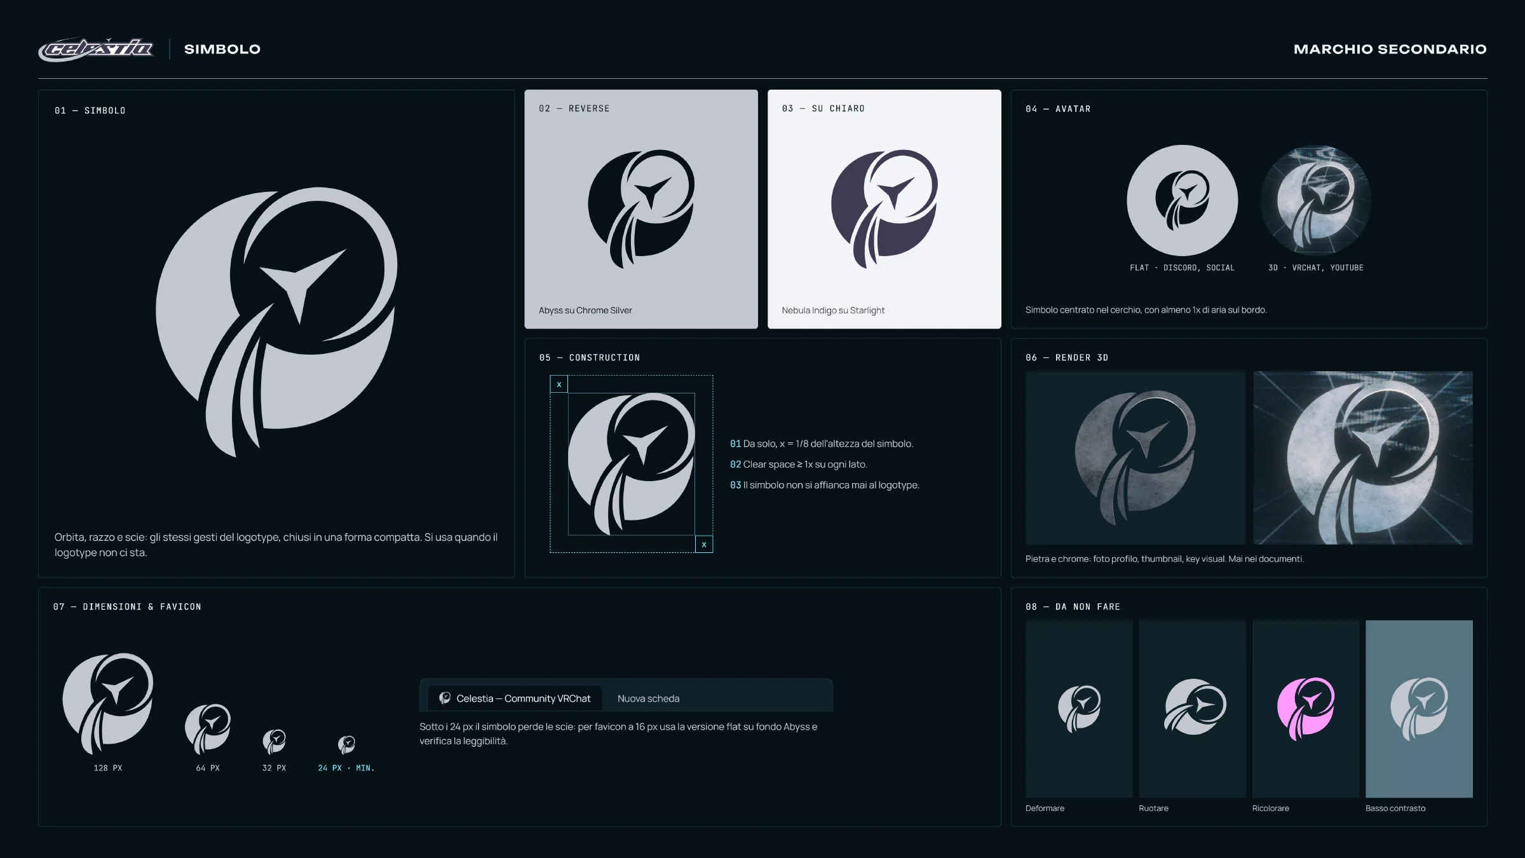Click the 'FLAT · DISCORD, SOCIAL' label
This screenshot has width=1525, height=858.
(1182, 268)
